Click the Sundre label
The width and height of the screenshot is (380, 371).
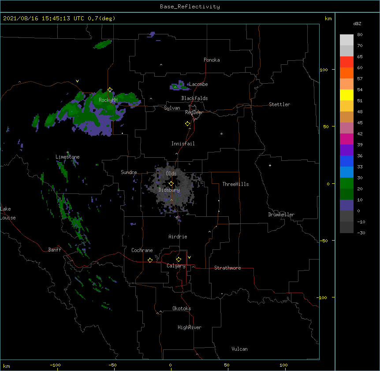point(129,172)
